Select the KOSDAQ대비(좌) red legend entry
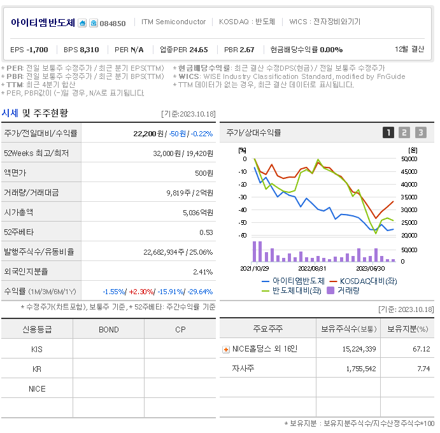Screen dimensions: 440x433 [x=364, y=281]
